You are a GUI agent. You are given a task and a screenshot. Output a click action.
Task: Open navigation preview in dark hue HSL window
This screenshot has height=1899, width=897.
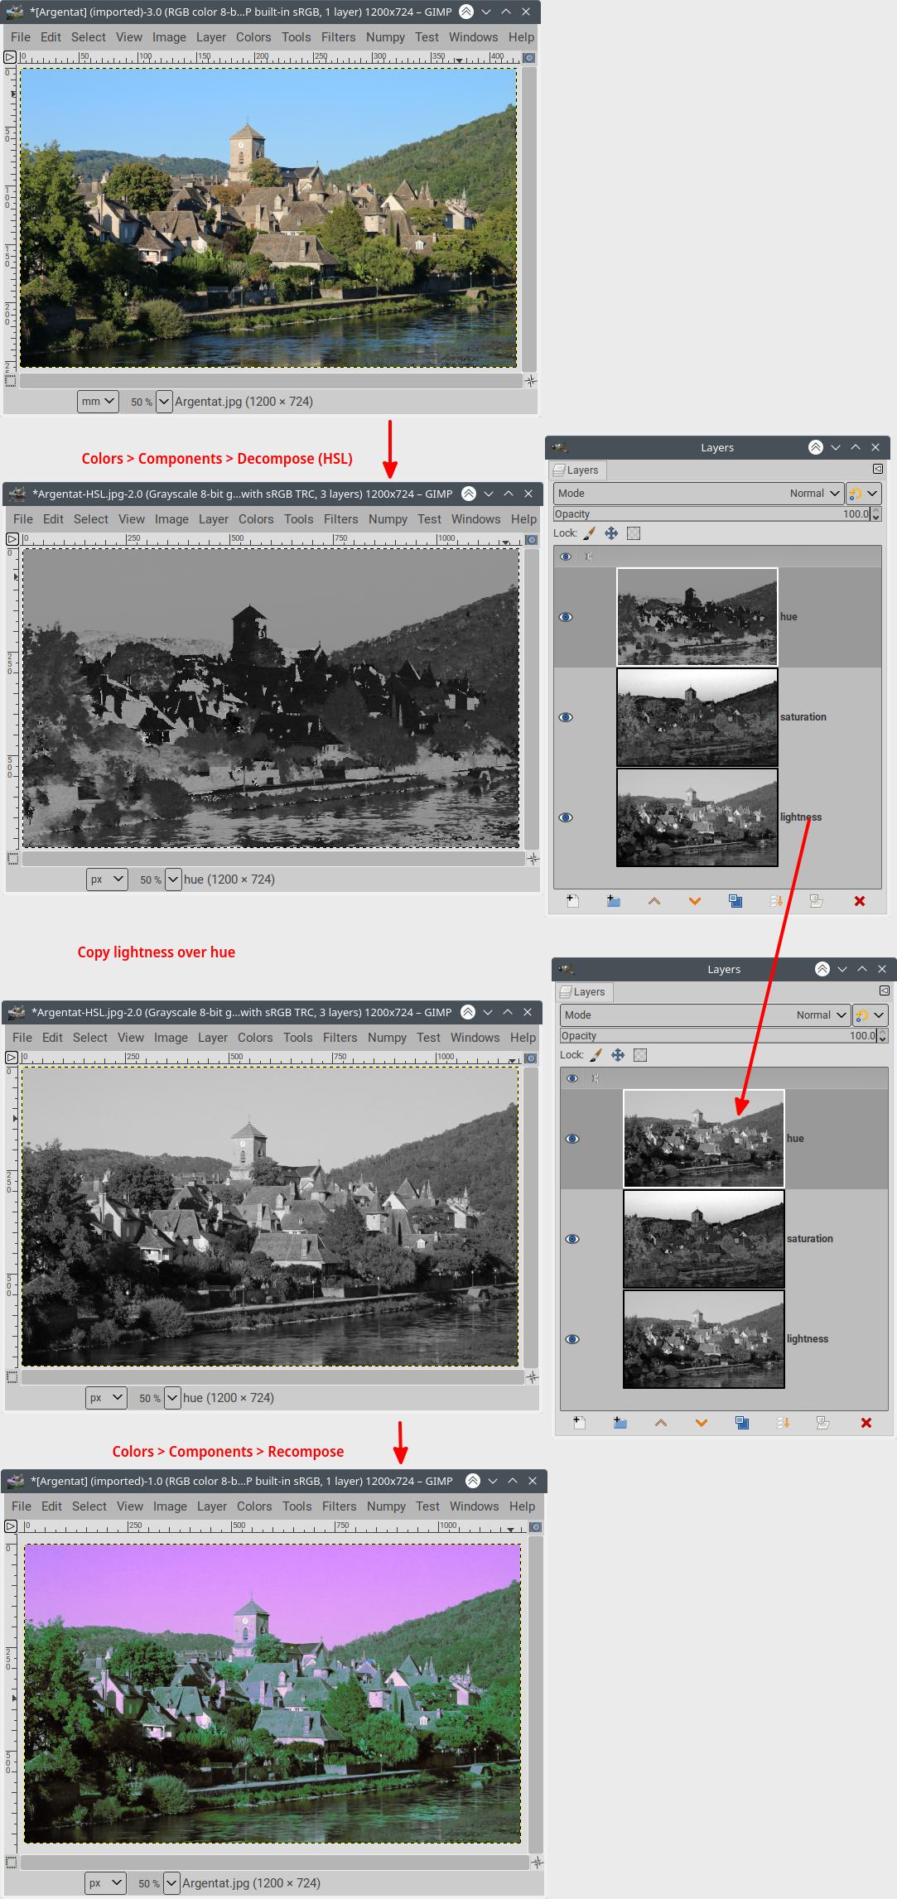tap(533, 859)
